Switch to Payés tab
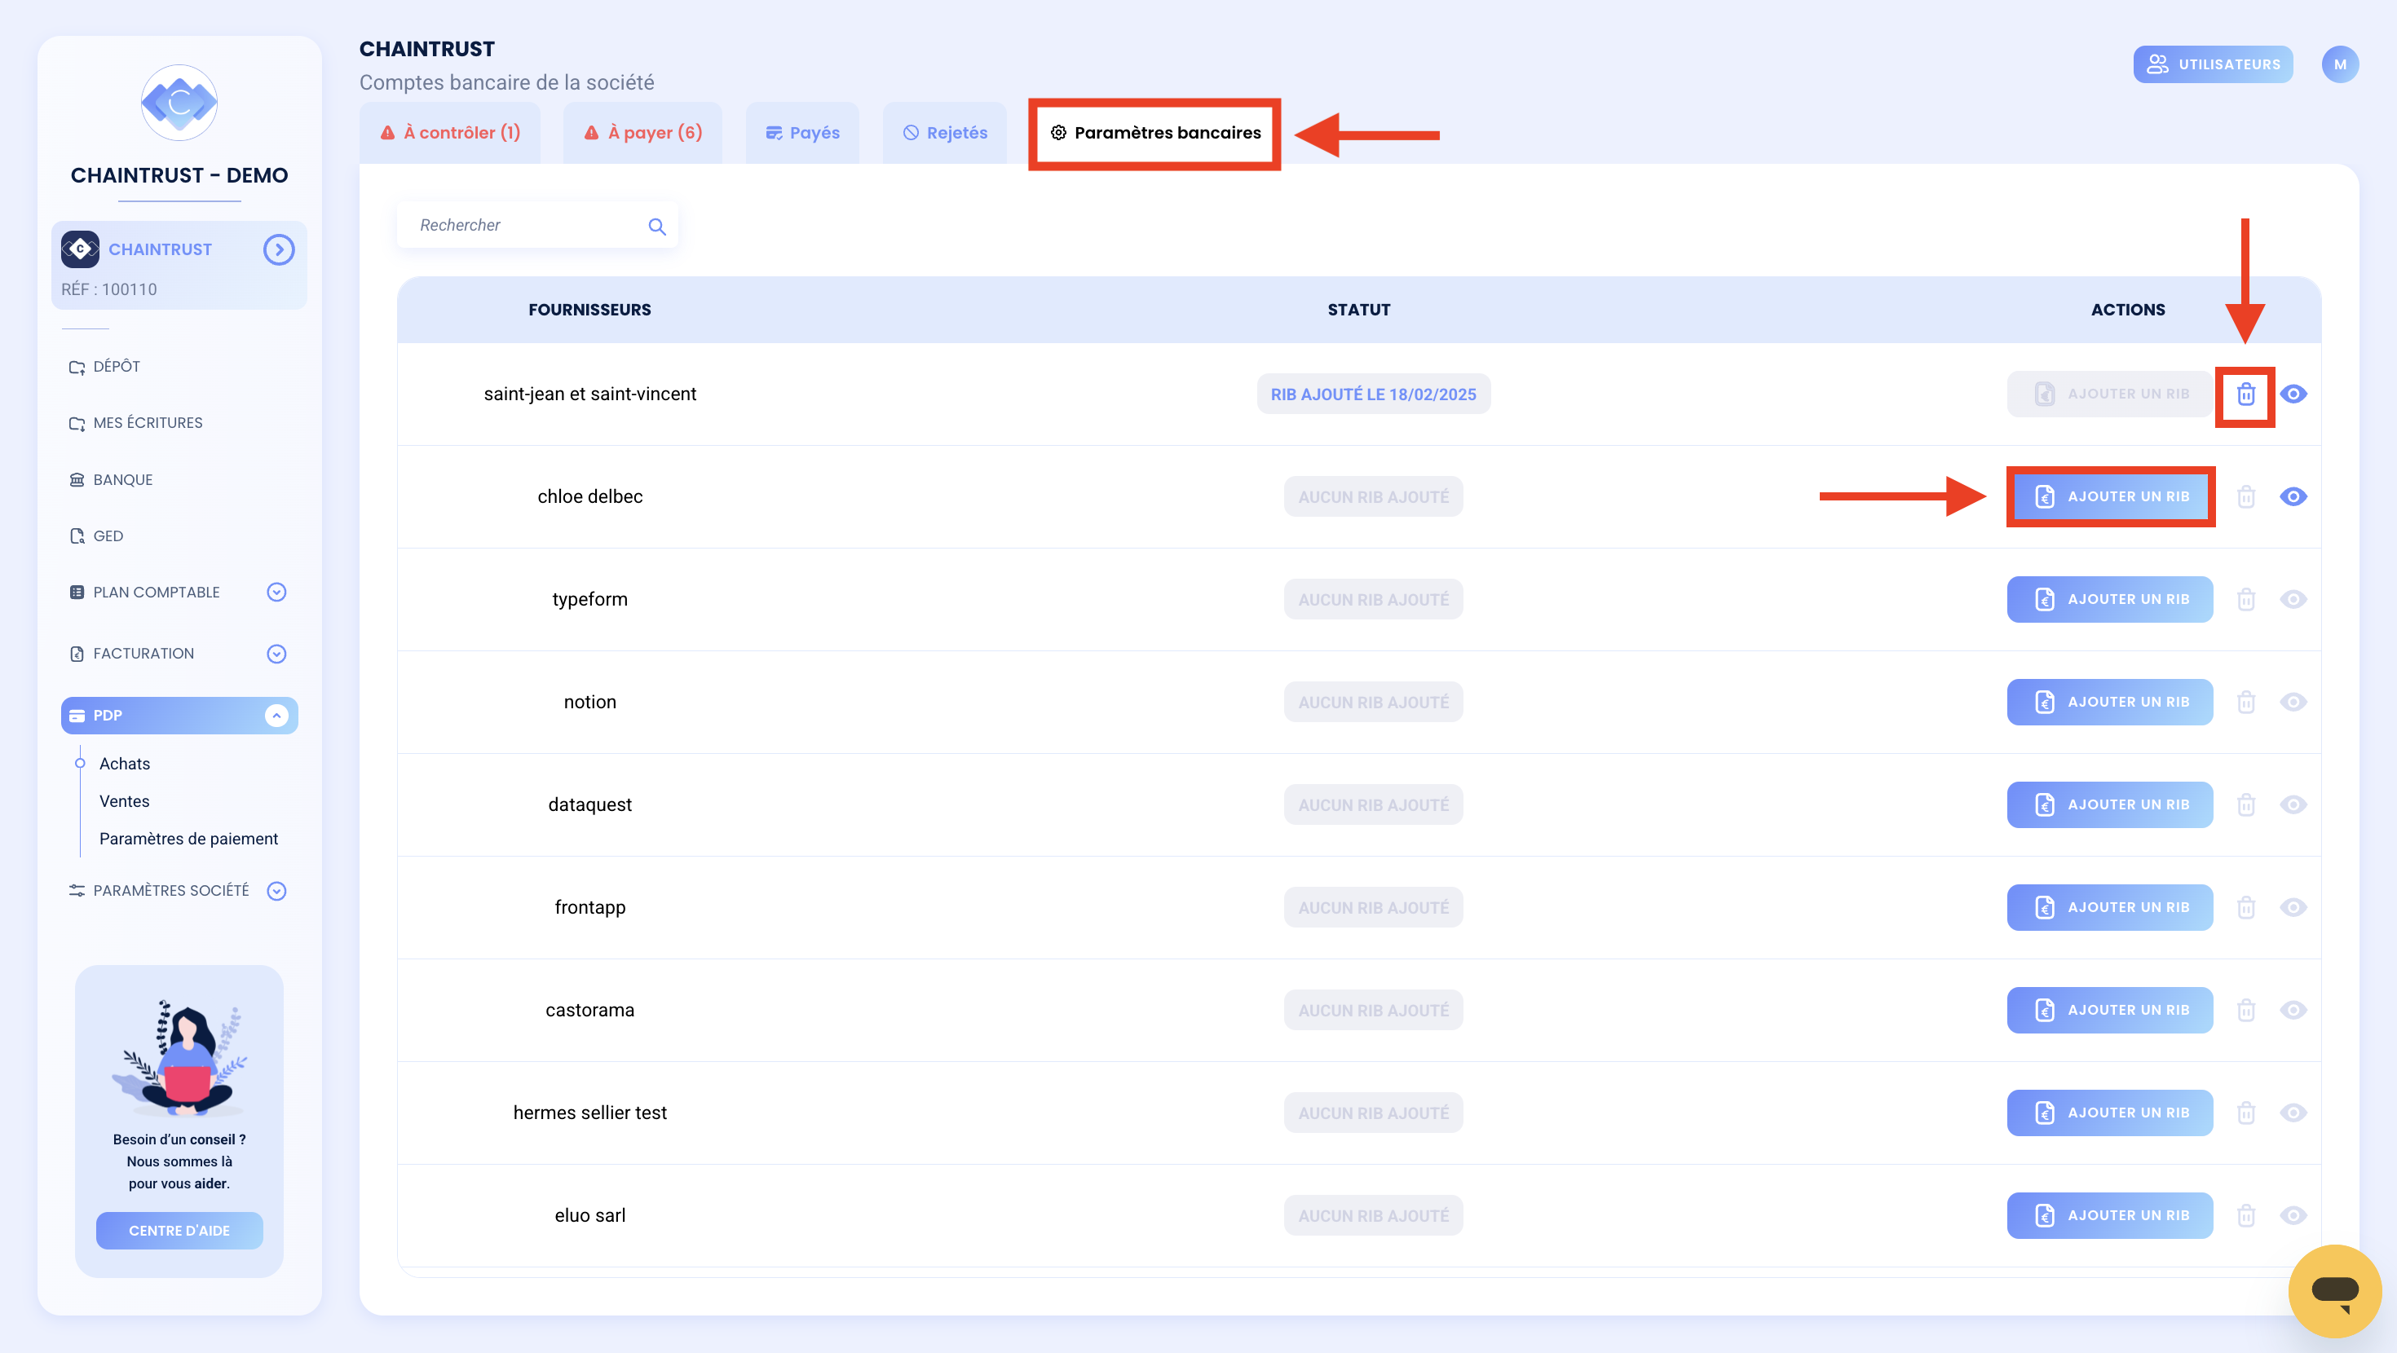Screen dimensions: 2397x1353 (802, 133)
